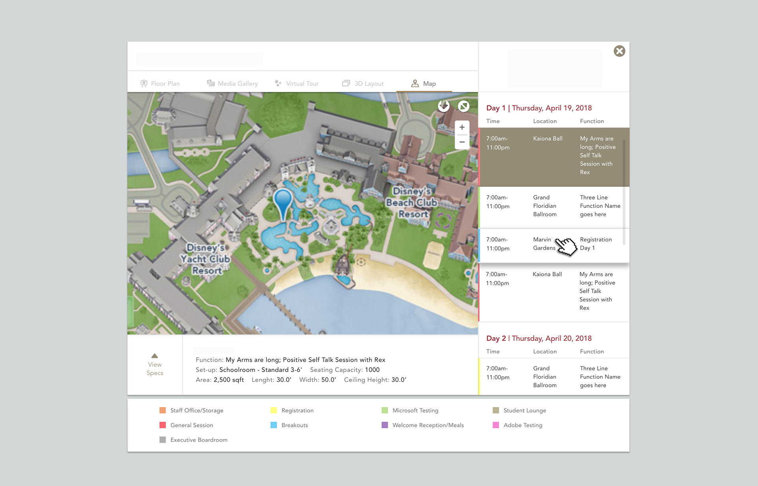The image size is (758, 486).
Task: Click Disney's Yacht Club Resort map label
Action: click(x=206, y=259)
